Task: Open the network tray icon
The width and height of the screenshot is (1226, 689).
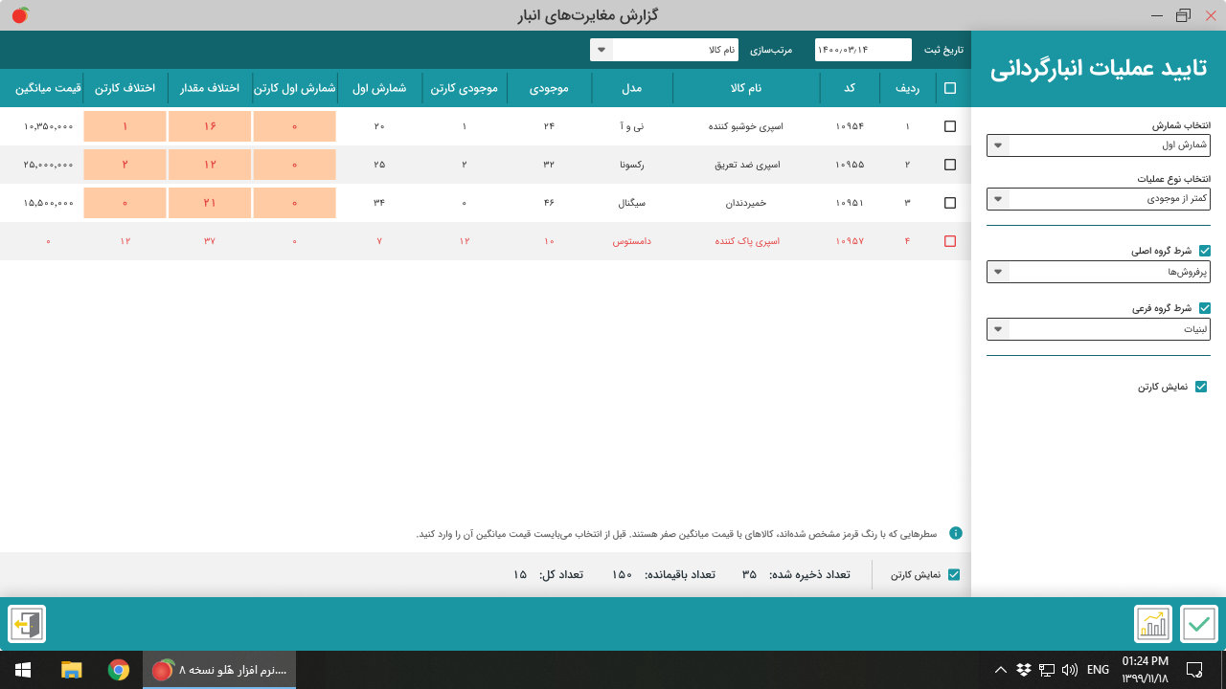Action: coord(1047,670)
